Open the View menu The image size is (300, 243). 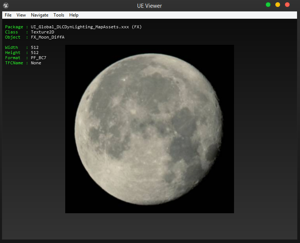pos(21,15)
